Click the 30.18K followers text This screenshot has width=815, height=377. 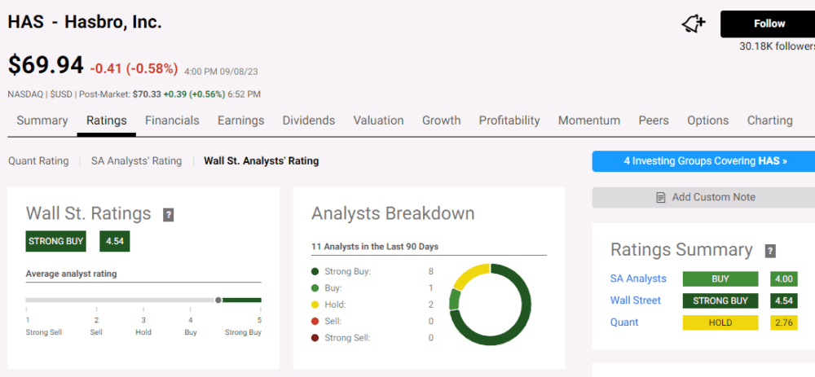tap(777, 46)
